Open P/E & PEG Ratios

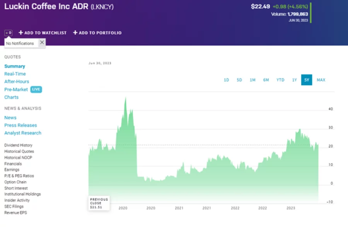click(19, 176)
